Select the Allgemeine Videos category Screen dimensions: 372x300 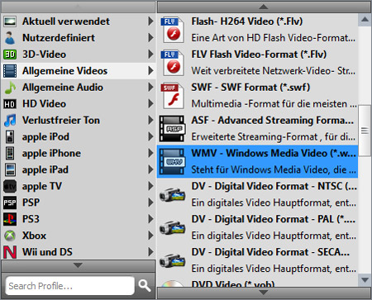click(x=79, y=71)
